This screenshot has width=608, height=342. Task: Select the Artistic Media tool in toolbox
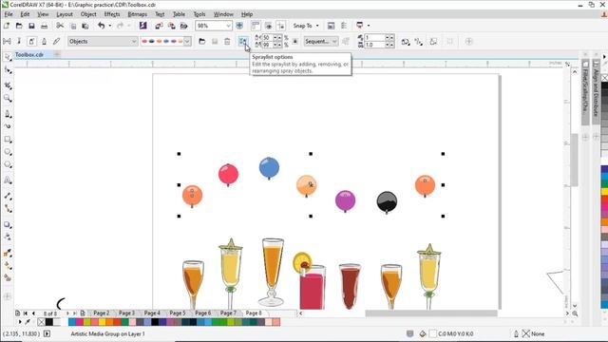click(8, 126)
